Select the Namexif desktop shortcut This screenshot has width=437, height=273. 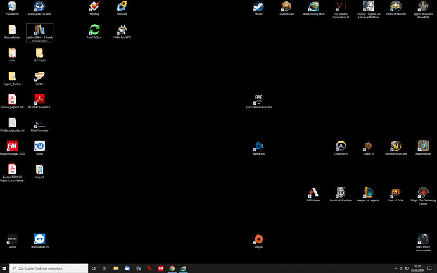(122, 8)
